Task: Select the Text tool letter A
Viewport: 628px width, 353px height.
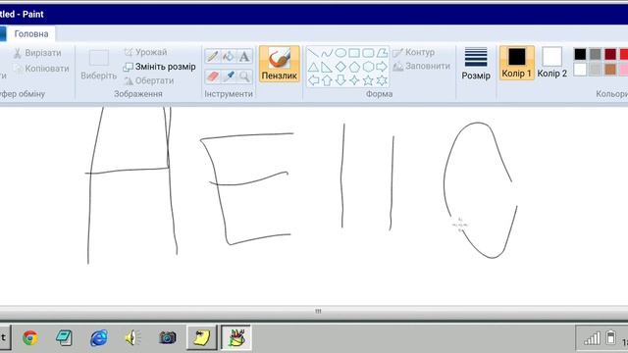Action: 244,57
